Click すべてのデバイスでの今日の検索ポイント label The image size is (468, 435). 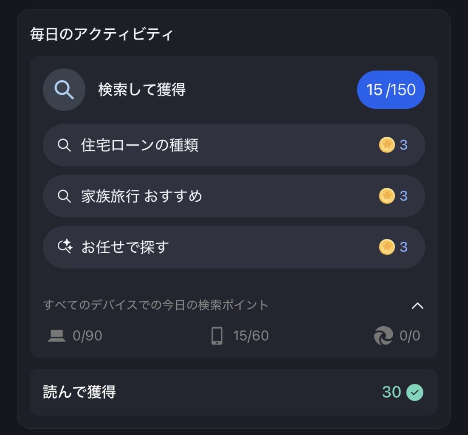tap(156, 305)
